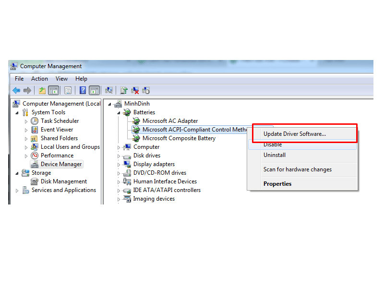Select the Services and Applications icon
The image size is (384, 288).
25,190
